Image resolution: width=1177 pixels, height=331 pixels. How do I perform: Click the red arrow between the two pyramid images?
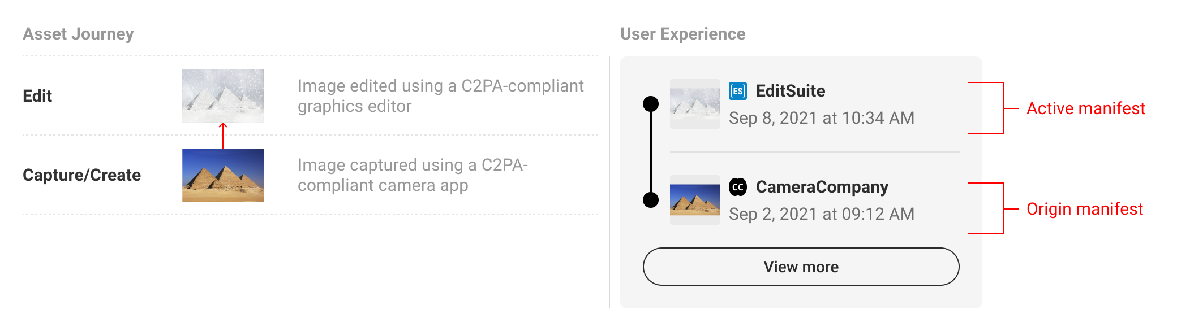point(223,136)
